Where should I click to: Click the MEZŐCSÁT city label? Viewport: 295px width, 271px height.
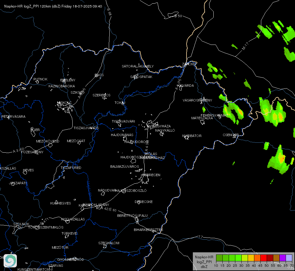(x=76, y=141)
